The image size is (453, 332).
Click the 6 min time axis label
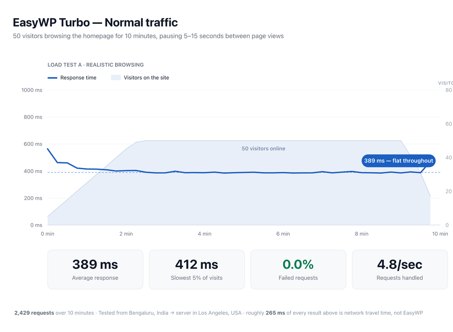tap(283, 234)
